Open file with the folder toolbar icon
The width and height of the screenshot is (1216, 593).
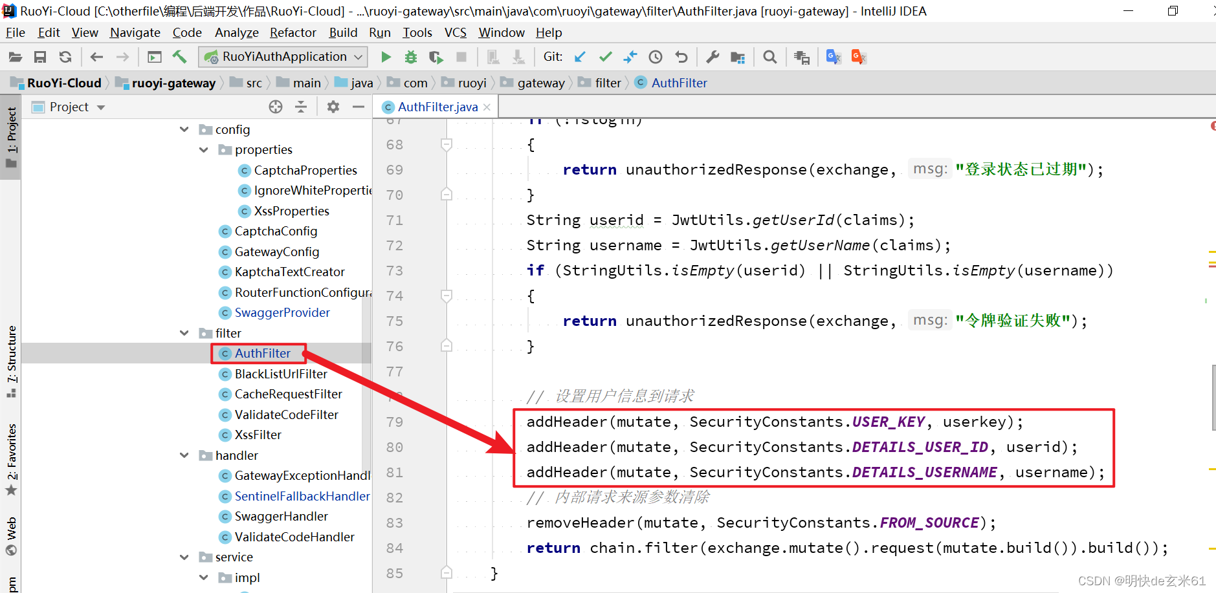(x=16, y=57)
